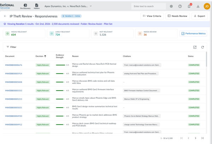The height and width of the screenshot is (144, 212).
Task: Open the Pre-Discovery section icon
Action: click(x=25, y=6)
